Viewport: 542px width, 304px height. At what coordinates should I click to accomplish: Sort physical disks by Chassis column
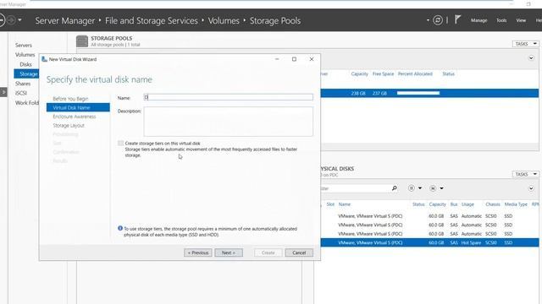493,204
